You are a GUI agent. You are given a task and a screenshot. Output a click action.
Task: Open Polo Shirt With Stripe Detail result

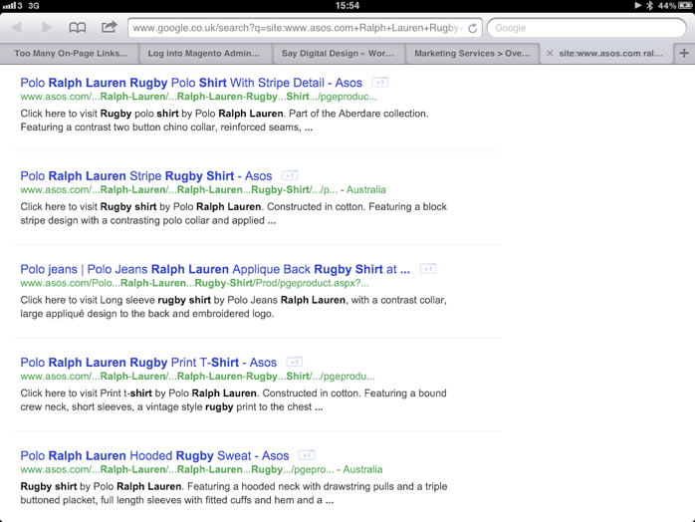tap(191, 83)
